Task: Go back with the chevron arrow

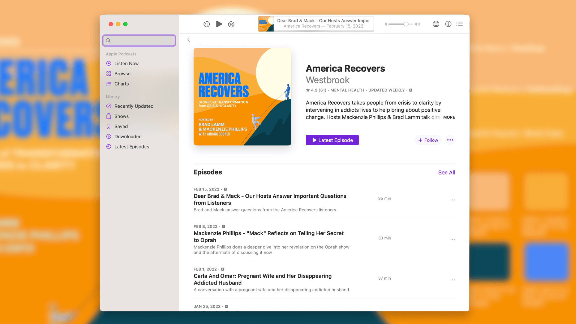Action: click(188, 40)
